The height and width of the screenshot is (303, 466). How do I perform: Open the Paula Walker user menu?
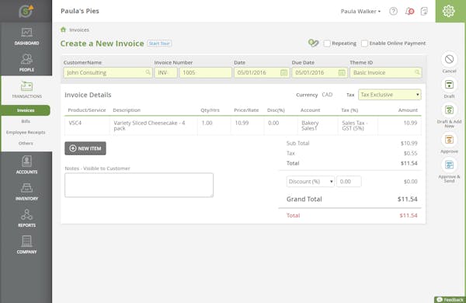[x=360, y=12]
